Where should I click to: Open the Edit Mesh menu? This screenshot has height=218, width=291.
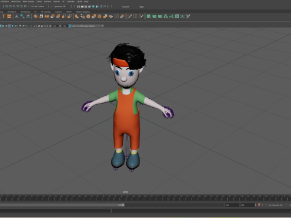click(5, 1)
